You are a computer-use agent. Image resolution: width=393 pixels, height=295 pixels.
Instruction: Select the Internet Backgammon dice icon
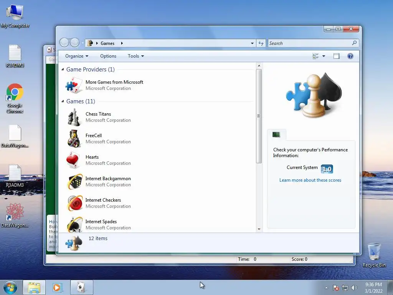click(74, 182)
